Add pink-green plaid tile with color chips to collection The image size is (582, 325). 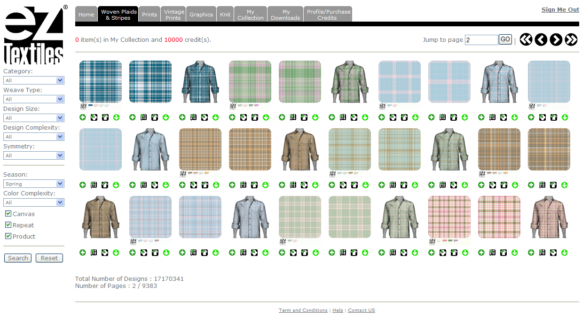pos(432,253)
